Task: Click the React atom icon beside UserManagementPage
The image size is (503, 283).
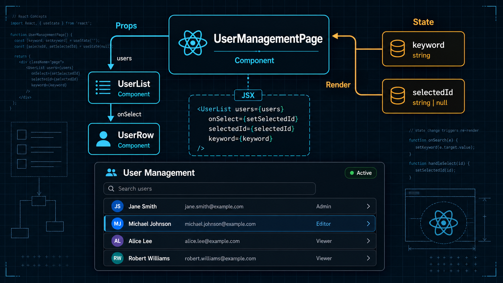Action: point(193,43)
